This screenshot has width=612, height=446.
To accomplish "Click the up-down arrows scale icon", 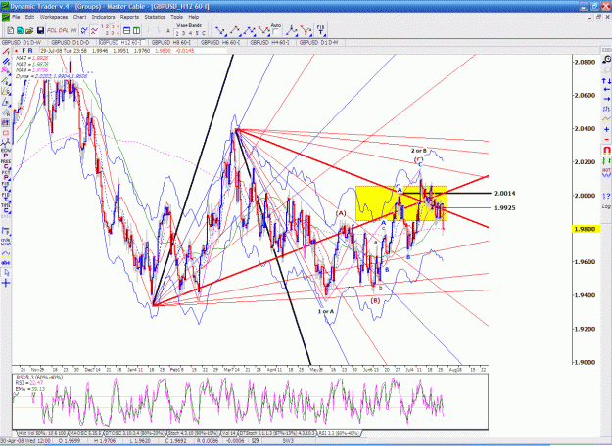I will [x=606, y=81].
